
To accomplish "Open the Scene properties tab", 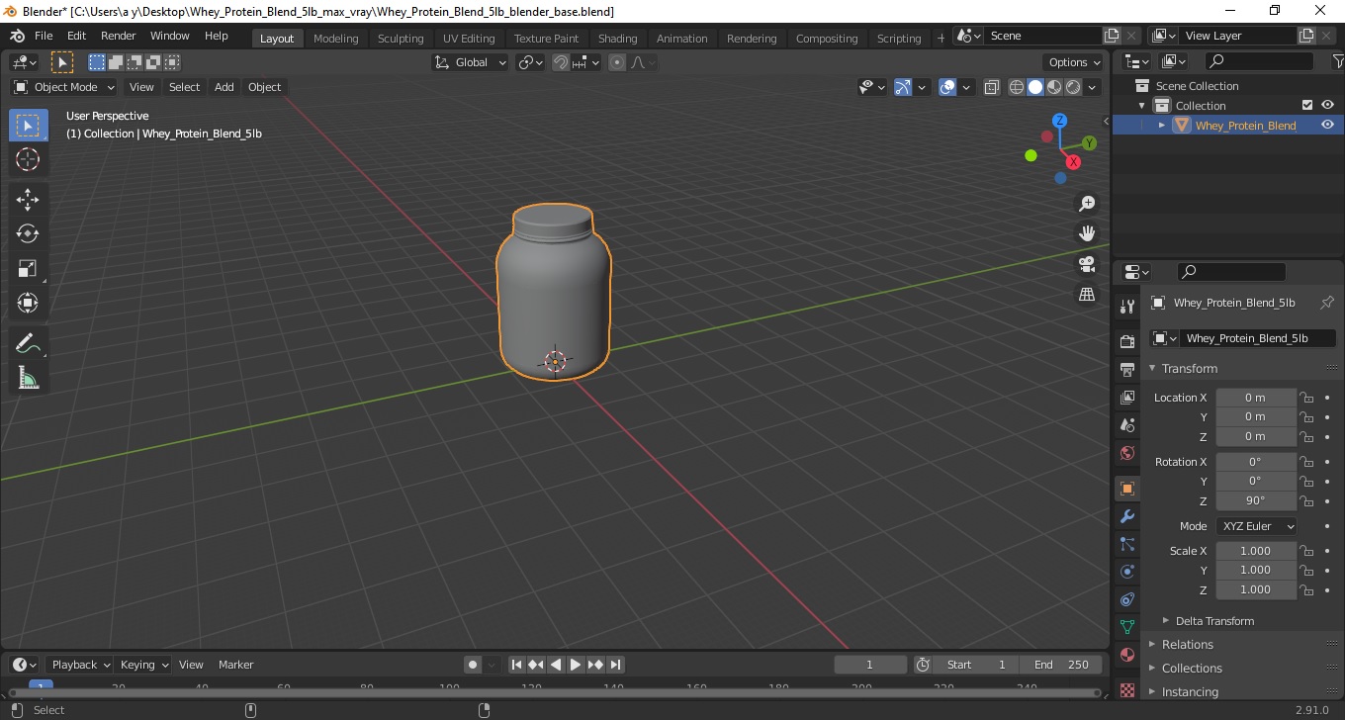I will click(x=1126, y=425).
